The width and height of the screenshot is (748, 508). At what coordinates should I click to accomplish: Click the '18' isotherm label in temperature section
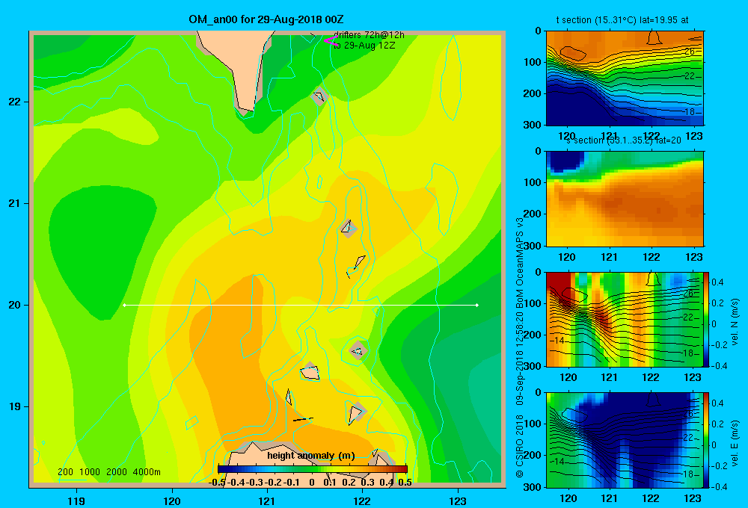(x=690, y=112)
